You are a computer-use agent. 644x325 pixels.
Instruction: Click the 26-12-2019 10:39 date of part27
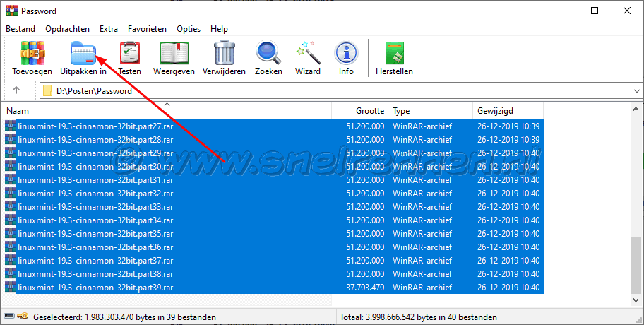click(508, 126)
